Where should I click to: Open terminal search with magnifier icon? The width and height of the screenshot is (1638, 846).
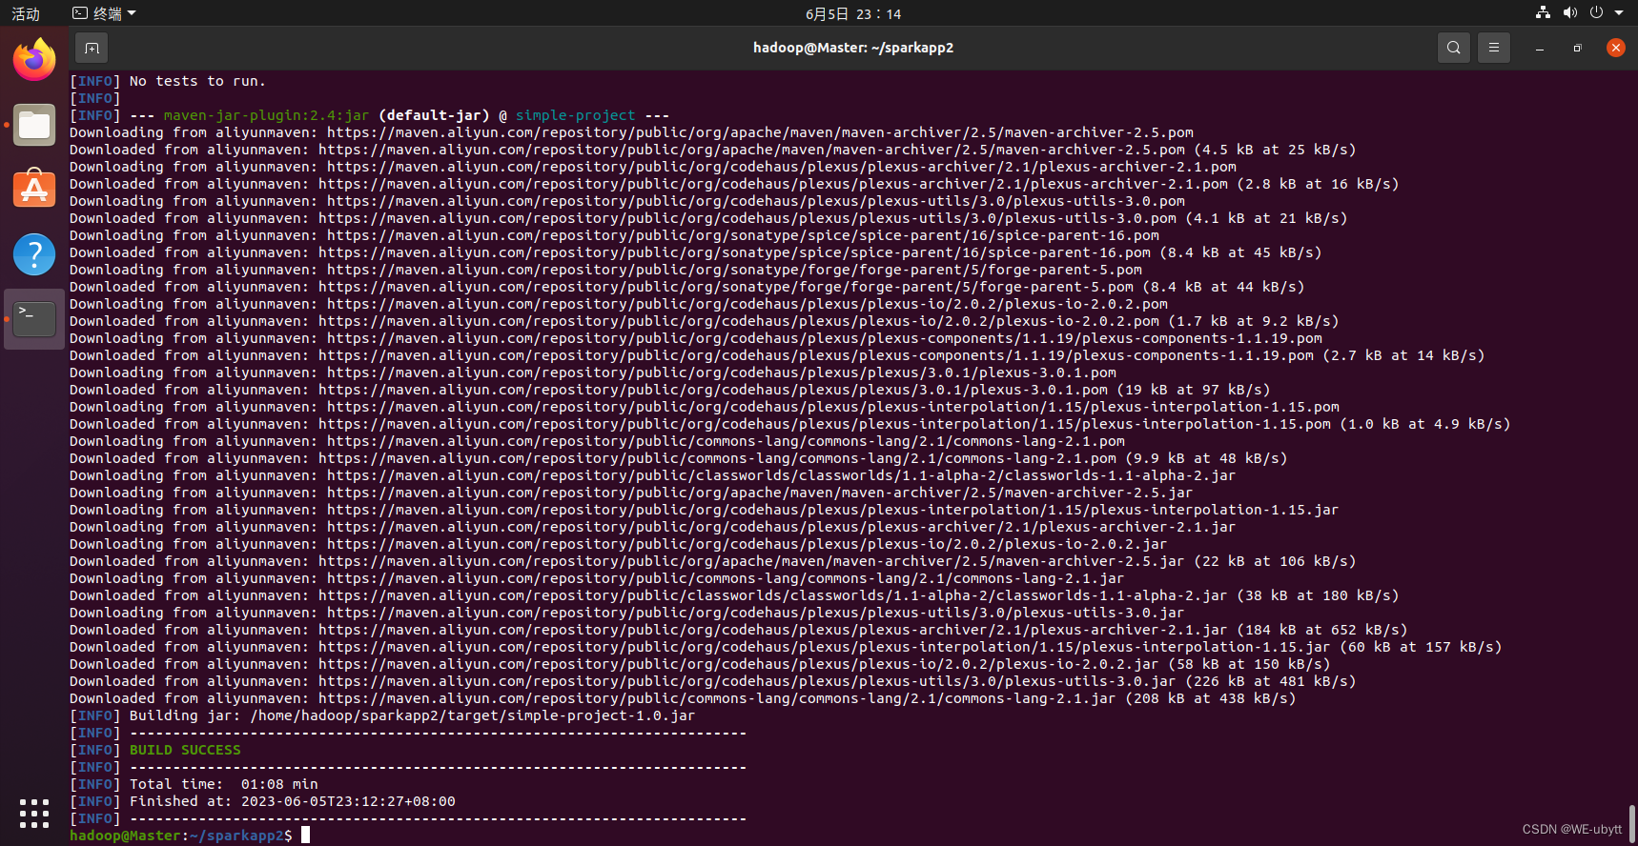point(1453,48)
